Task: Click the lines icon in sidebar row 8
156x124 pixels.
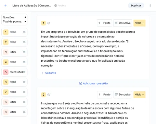Action: (x=24, y=102)
